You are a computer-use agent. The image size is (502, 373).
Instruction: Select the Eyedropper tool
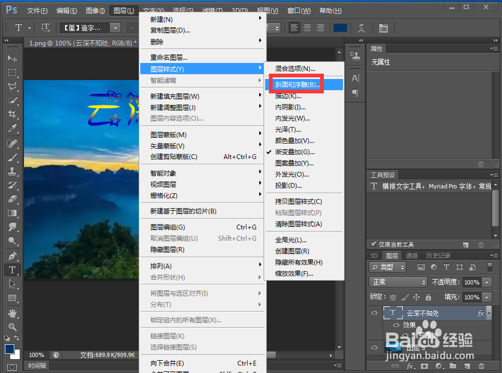tap(12, 129)
